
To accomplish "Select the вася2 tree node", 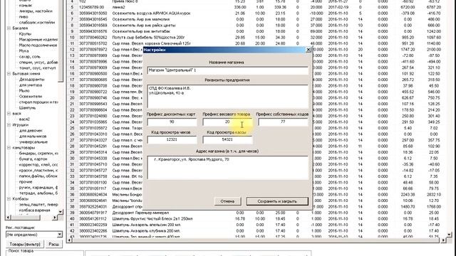I will pyautogui.click(x=24, y=119).
